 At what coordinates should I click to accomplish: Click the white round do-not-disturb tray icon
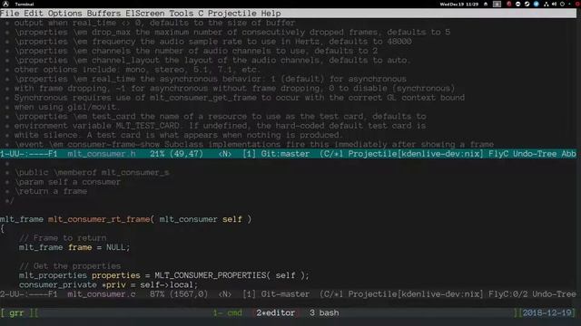coord(518,4)
